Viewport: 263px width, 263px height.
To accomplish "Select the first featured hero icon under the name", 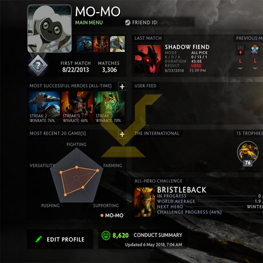I will tap(84, 44).
